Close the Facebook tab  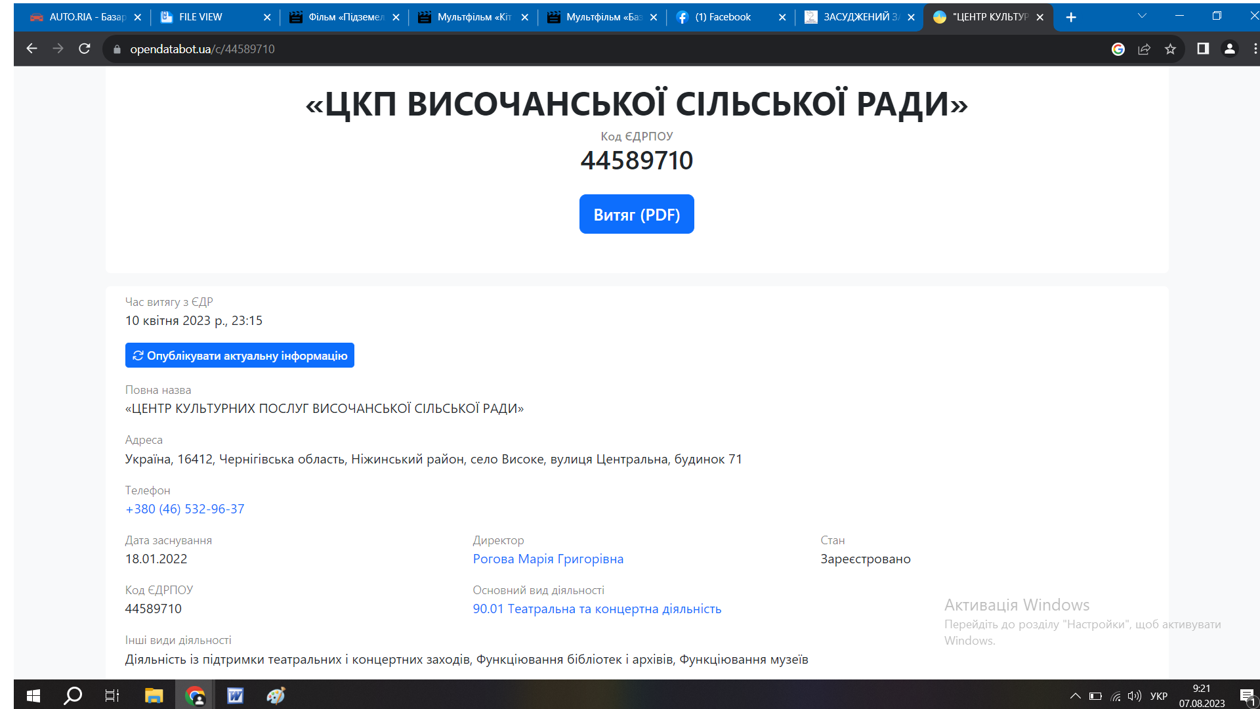click(x=782, y=18)
